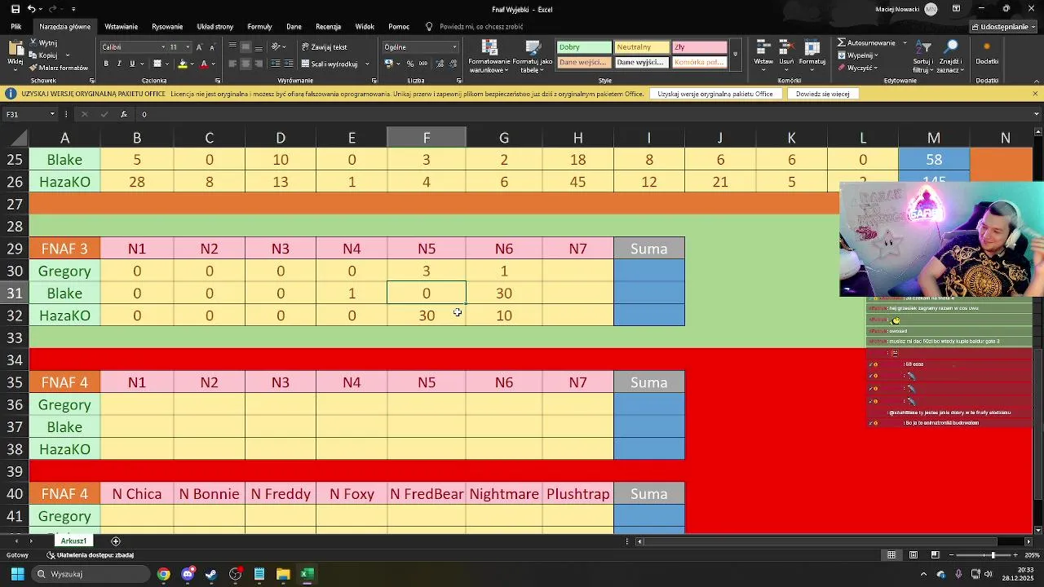Click the Wytnij cut icon
1044x587 pixels.
(33, 42)
